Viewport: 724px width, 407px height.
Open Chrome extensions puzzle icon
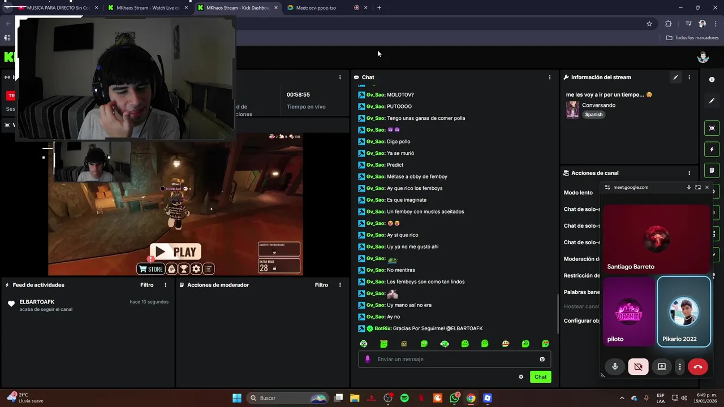pos(668,24)
